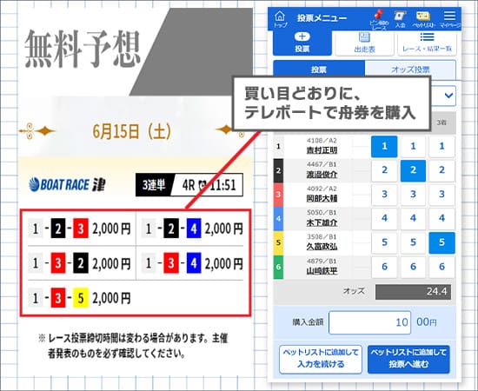The width and height of the screenshot is (478, 391).
Task: Toggle boat 3 for second place
Action: (x=413, y=195)
